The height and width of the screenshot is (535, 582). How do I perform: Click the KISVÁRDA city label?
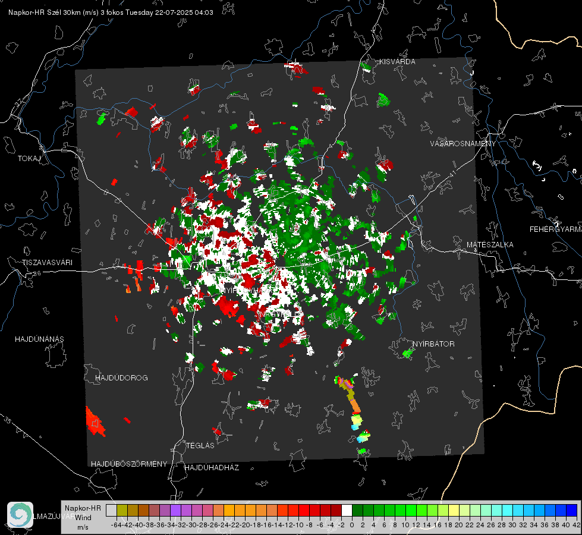click(397, 62)
